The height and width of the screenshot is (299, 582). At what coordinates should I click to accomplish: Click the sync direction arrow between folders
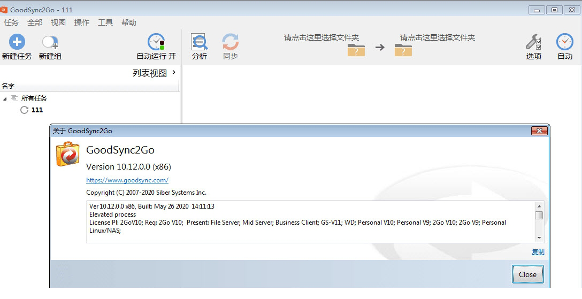pos(380,48)
